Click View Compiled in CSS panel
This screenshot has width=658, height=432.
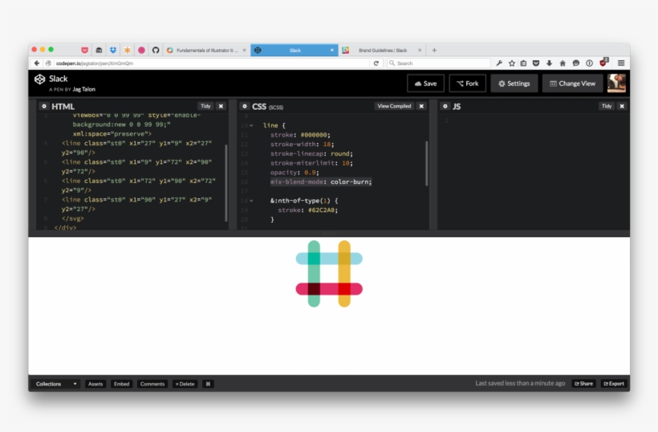pyautogui.click(x=394, y=106)
